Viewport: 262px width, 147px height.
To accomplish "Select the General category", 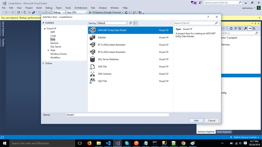I will click(54, 43).
